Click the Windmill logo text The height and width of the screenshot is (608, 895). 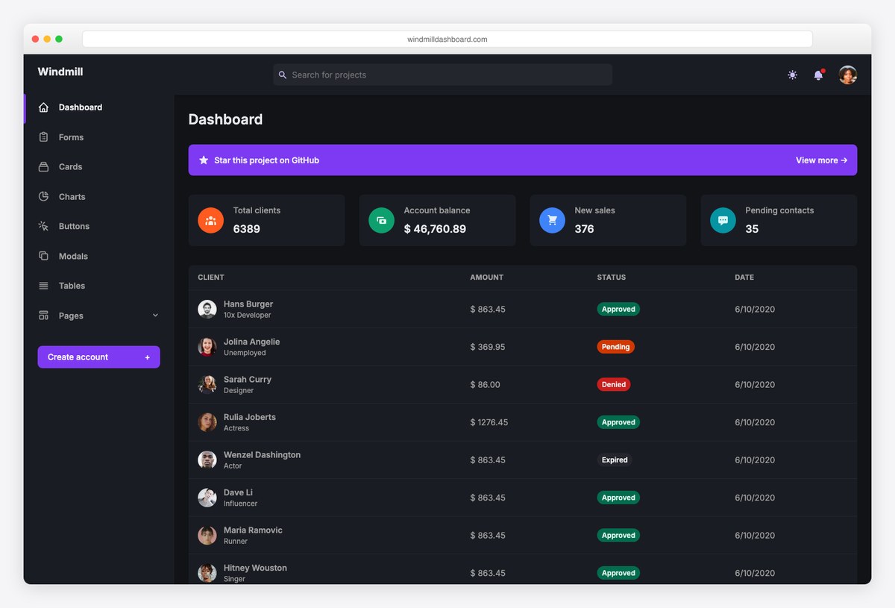point(60,72)
